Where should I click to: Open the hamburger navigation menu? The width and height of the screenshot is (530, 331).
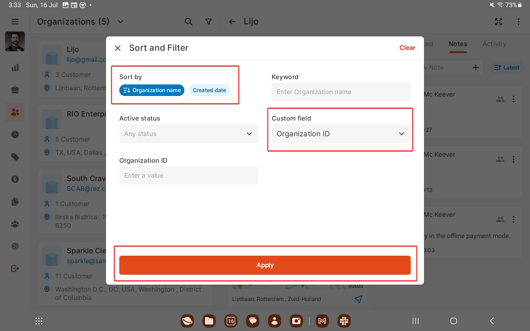tap(15, 22)
